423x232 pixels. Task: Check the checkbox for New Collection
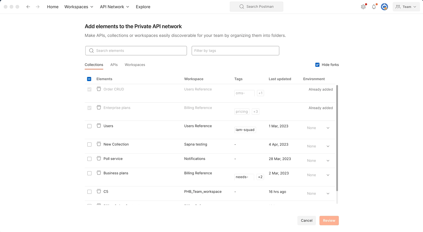pyautogui.click(x=89, y=144)
